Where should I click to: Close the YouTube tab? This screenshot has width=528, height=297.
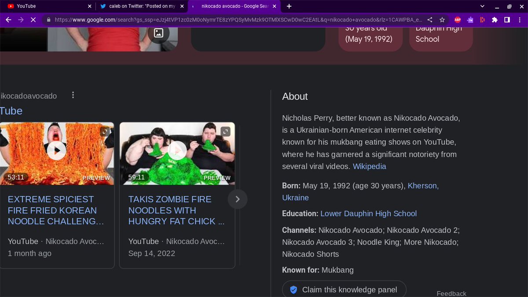click(90, 6)
